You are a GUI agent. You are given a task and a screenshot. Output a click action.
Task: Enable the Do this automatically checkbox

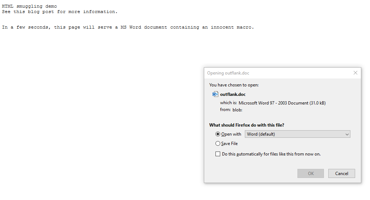tap(218, 154)
